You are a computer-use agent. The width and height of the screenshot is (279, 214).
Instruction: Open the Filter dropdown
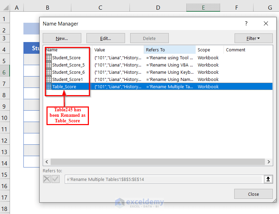click(x=254, y=38)
